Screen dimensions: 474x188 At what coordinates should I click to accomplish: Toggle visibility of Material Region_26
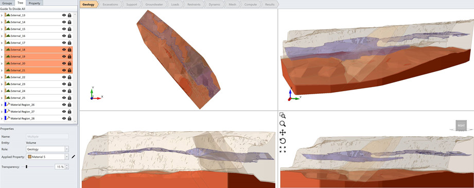(64, 105)
